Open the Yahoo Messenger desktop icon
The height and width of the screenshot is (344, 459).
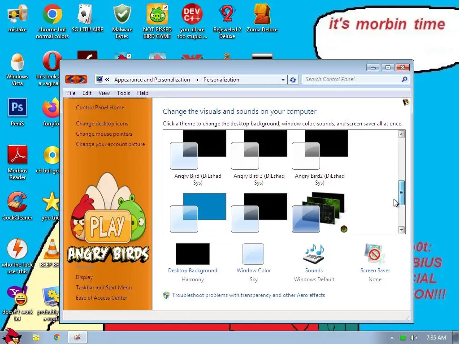click(x=17, y=296)
